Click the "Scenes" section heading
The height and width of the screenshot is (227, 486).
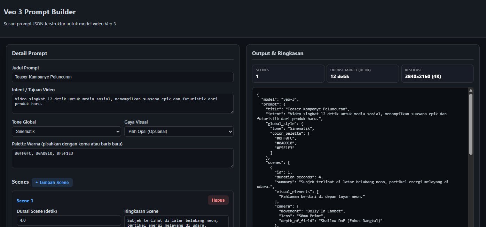20,182
